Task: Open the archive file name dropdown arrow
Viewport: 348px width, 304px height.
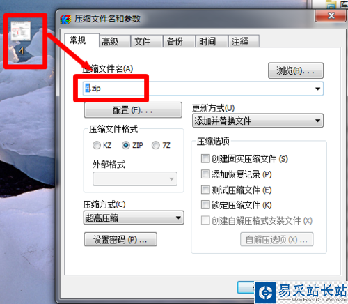Action: (x=317, y=89)
